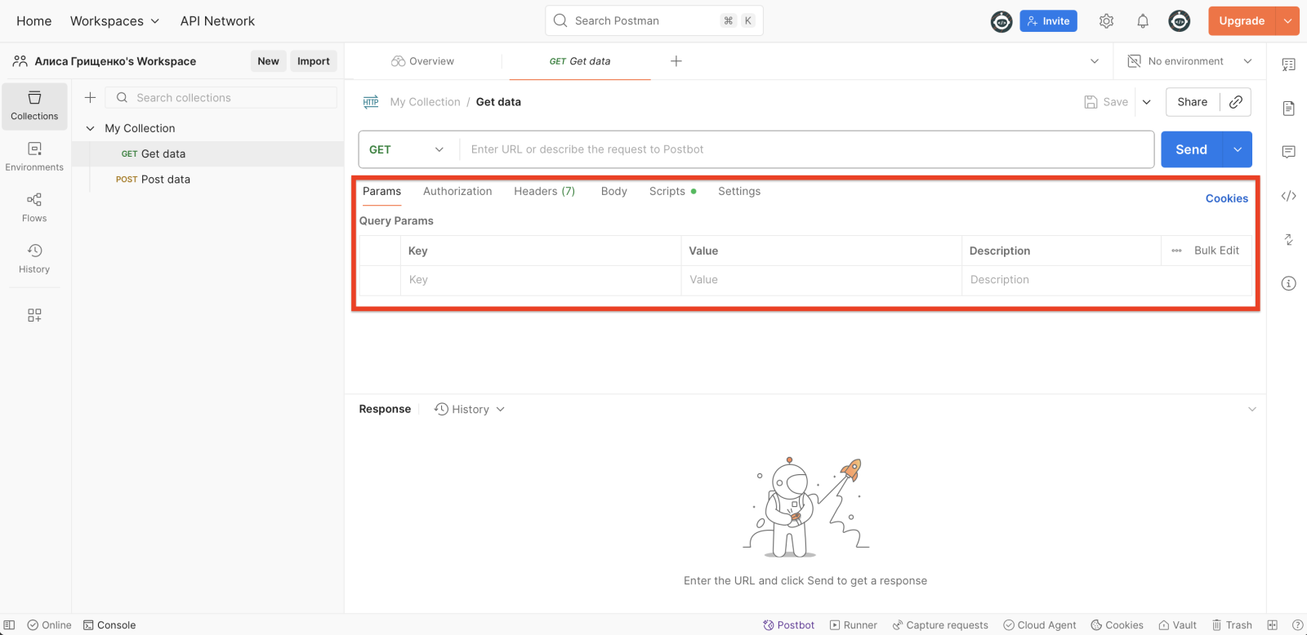
Task: Click the Share button
Action: pyautogui.click(x=1193, y=102)
